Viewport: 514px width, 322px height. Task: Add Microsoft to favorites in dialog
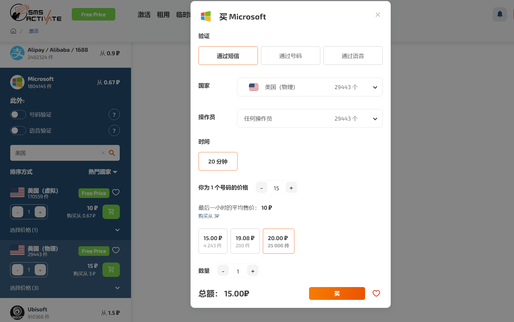pos(376,293)
